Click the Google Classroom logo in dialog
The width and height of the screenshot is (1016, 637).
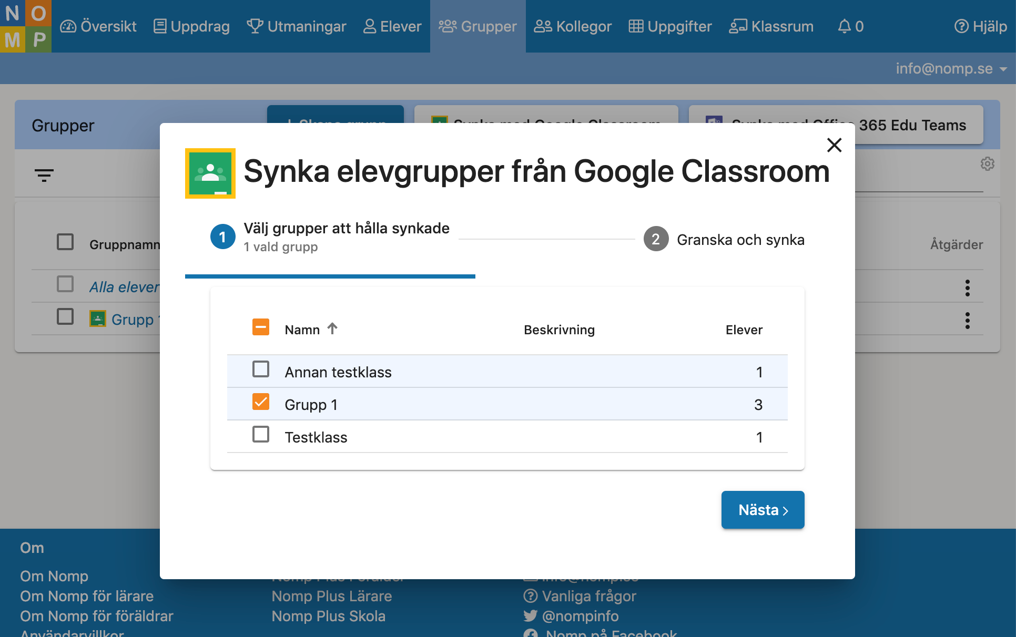click(210, 173)
